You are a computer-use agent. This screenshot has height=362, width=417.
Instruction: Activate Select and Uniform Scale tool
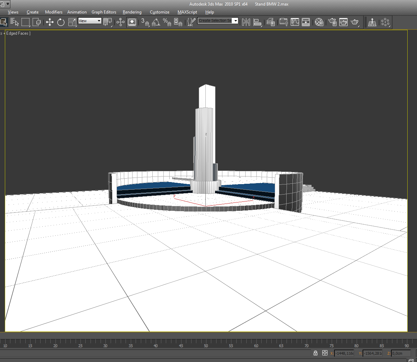click(x=72, y=22)
